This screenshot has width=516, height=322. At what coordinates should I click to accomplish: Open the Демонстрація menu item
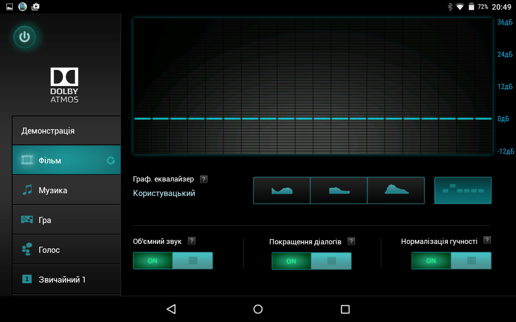67,131
